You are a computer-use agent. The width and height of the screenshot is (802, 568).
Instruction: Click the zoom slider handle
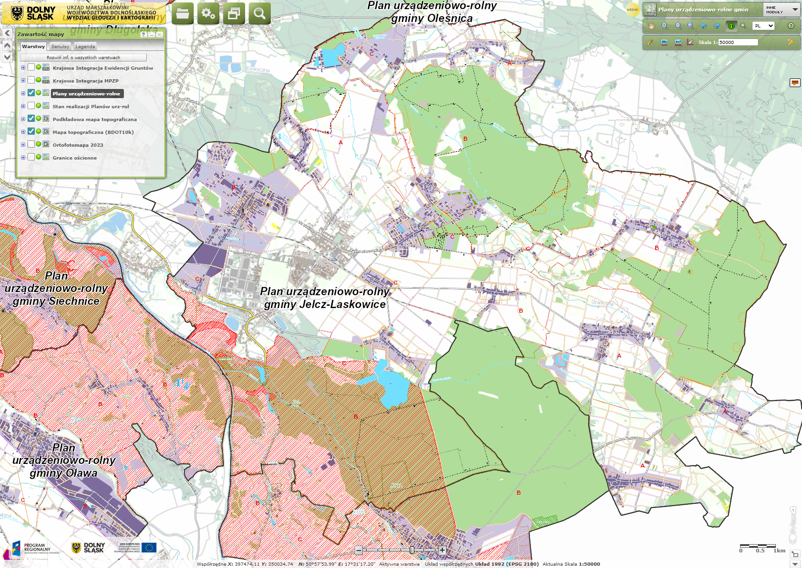click(x=412, y=550)
